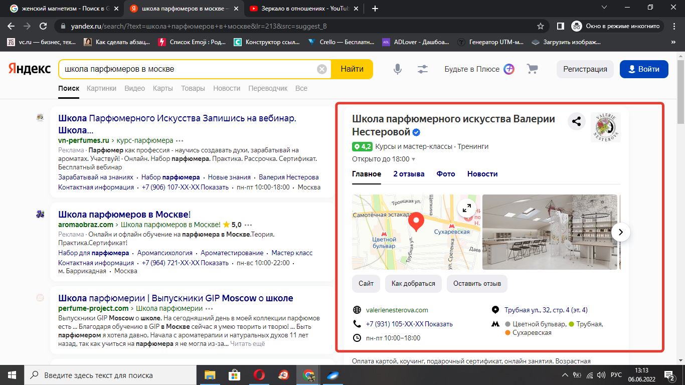
Task: Select Главное tab in school card
Action: click(x=367, y=174)
